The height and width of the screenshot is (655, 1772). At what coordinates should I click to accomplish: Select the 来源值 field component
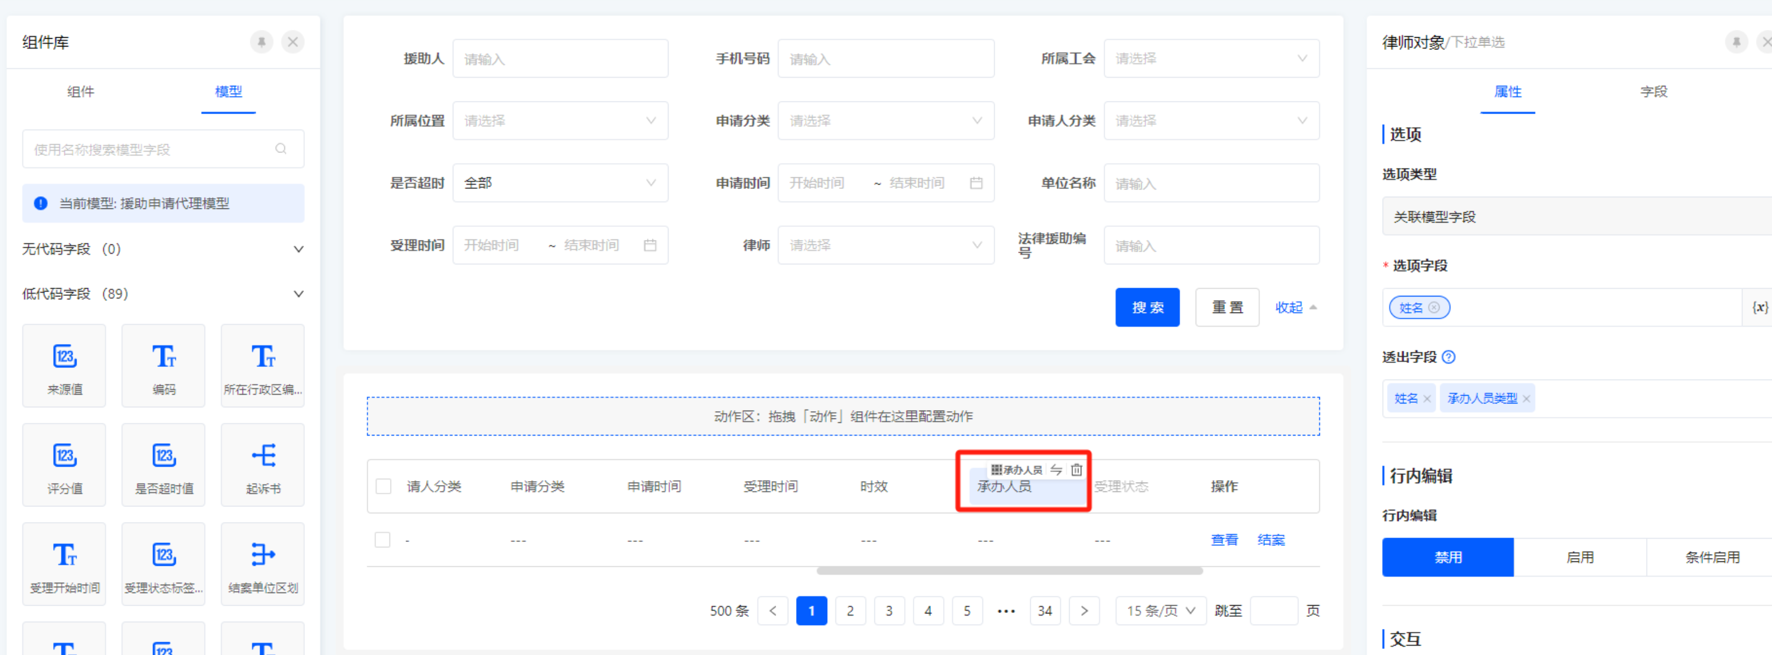pyautogui.click(x=65, y=366)
